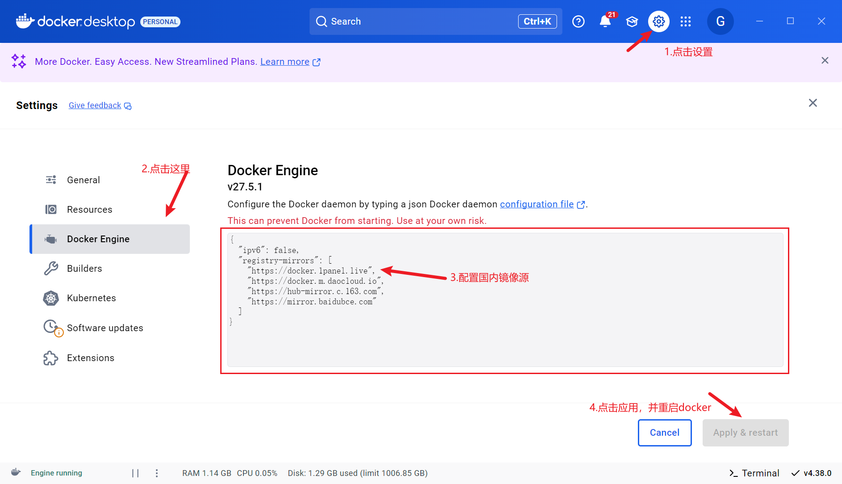Pause engine using the pause icon
Image resolution: width=842 pixels, height=484 pixels.
(x=135, y=473)
